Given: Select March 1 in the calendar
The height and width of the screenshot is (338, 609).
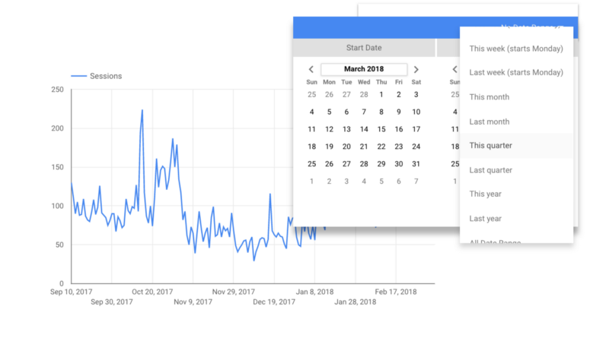Looking at the screenshot, I should click(x=381, y=95).
